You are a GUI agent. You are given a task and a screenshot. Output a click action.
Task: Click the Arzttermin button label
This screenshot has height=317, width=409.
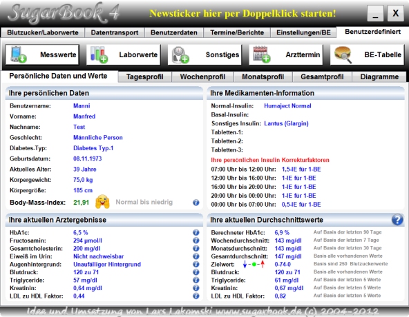[x=303, y=54]
